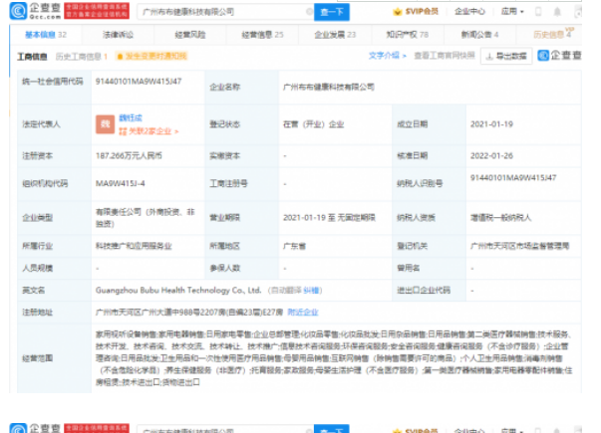Image resolution: width=601 pixels, height=433 pixels.
Task: Click company name 广州布布健康科技有限公司 in the table
Action: [x=329, y=88]
